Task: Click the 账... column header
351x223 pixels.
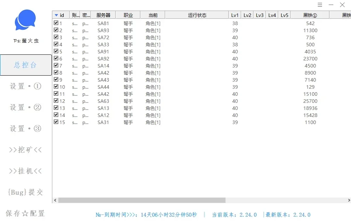Action: coord(76,15)
